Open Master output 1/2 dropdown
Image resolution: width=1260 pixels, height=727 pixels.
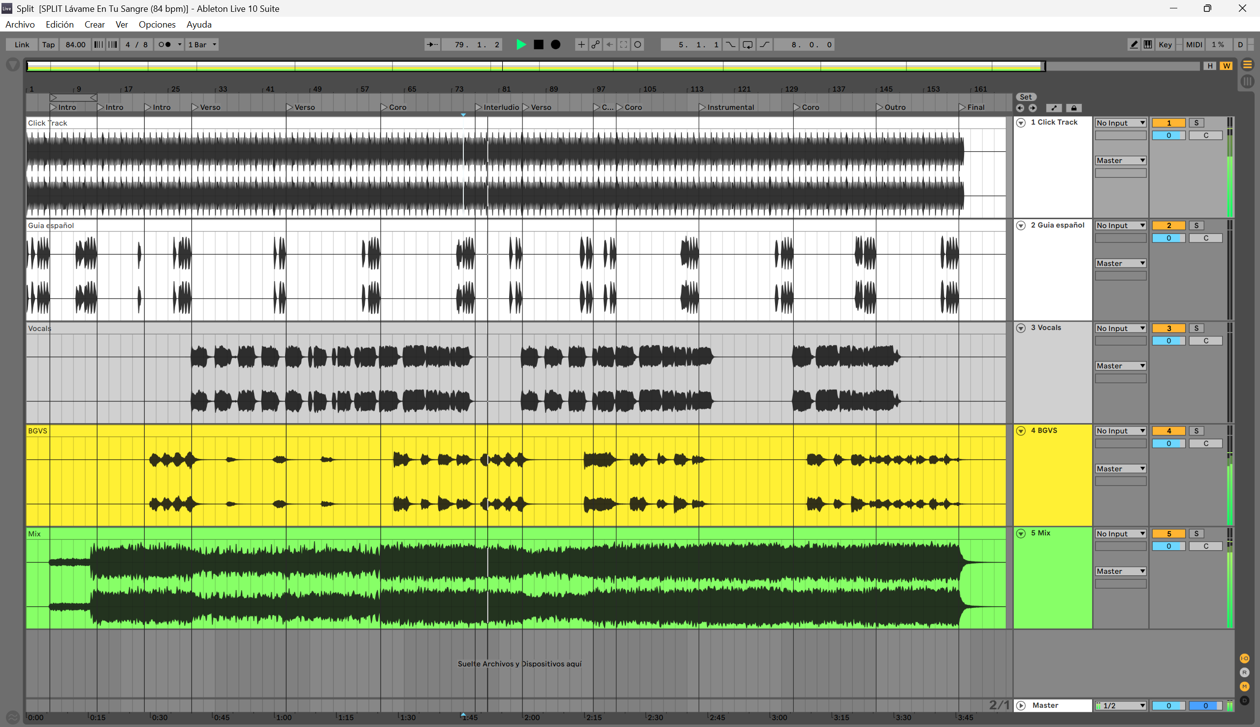[1120, 705]
